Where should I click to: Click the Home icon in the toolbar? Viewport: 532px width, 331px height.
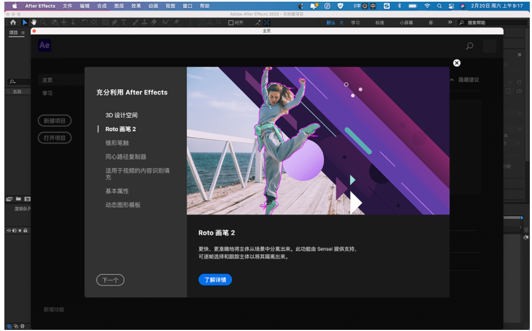[13, 22]
